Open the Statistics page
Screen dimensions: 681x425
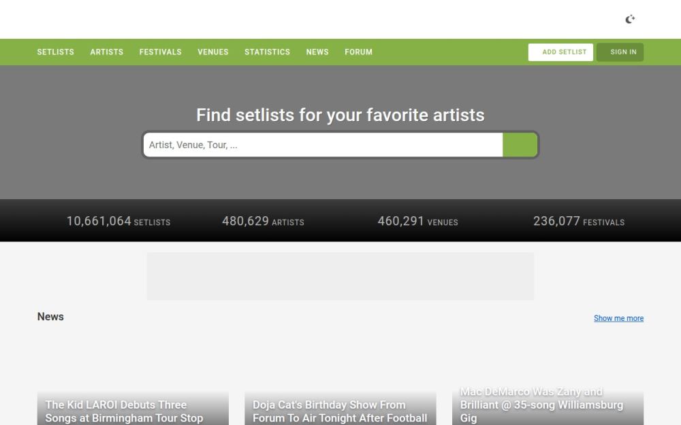pos(267,52)
